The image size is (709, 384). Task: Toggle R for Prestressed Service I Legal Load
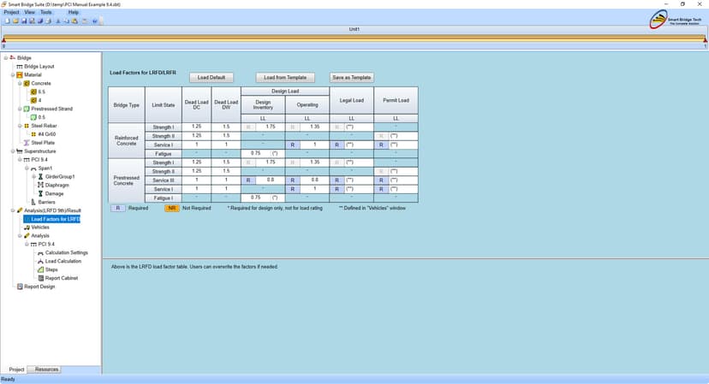pos(337,189)
